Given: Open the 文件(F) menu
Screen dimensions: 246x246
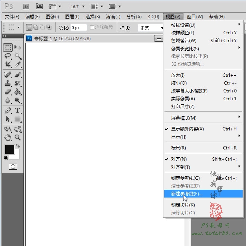Looking at the screenshot, I should coord(12,16).
